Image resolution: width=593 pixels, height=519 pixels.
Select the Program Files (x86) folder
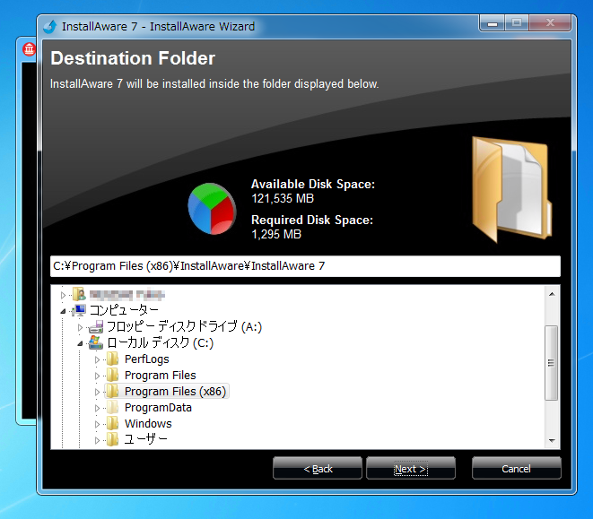coord(175,392)
